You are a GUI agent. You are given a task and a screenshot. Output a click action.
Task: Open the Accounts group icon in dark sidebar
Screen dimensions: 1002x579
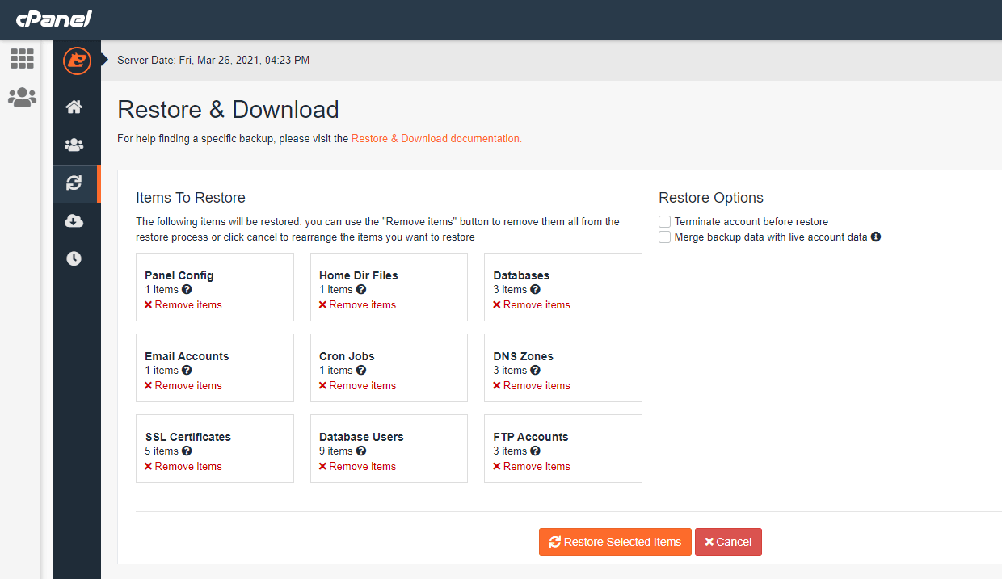(x=74, y=145)
